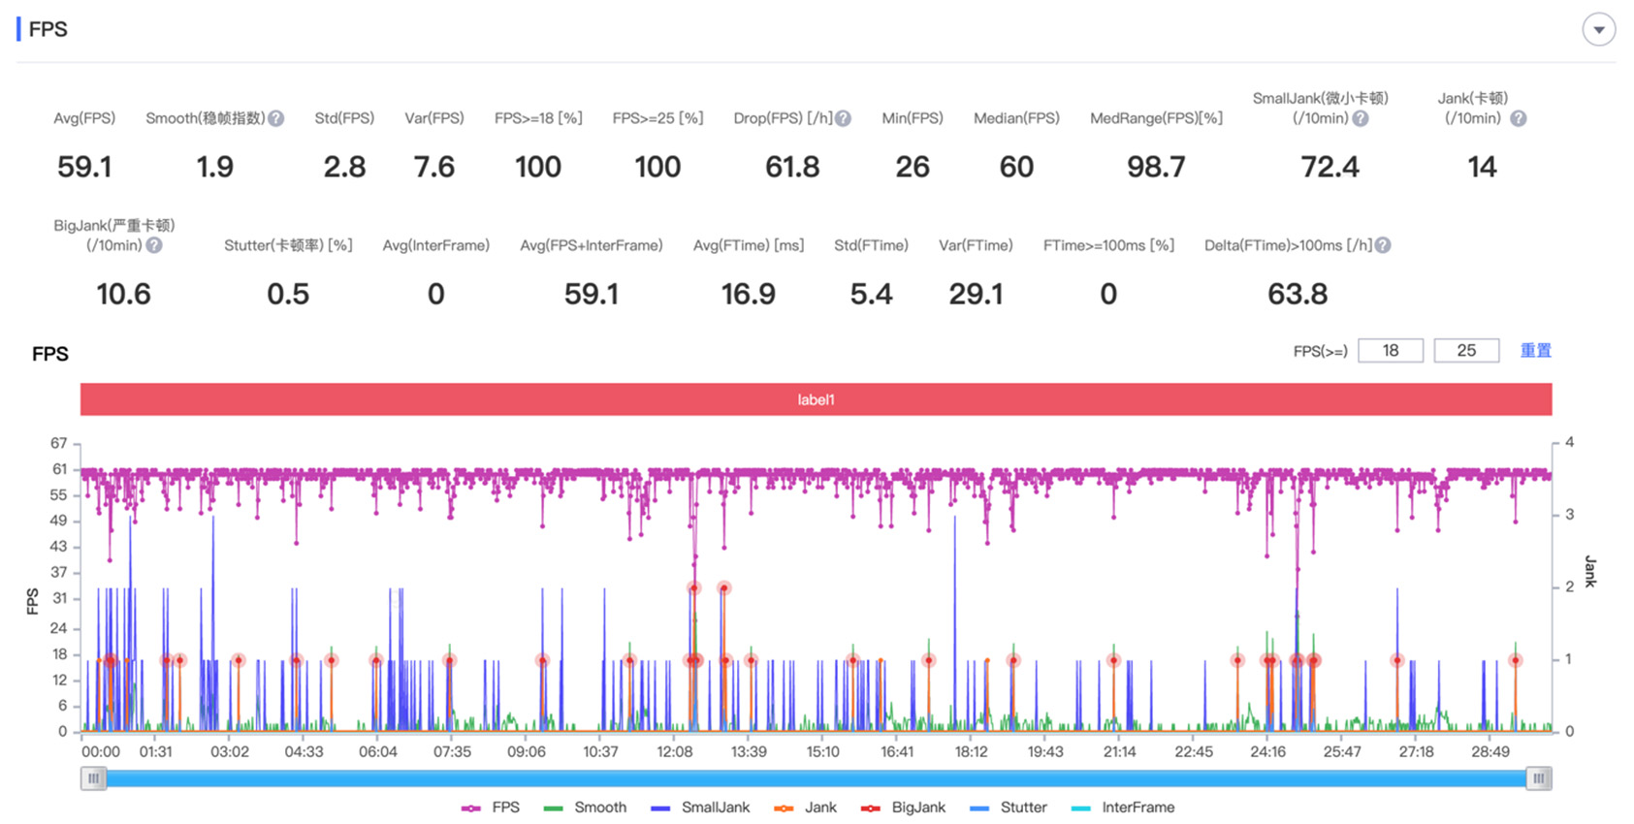Open help icon next to SmallJank (/10min)
Image resolution: width=1634 pixels, height=824 pixels.
[1361, 118]
